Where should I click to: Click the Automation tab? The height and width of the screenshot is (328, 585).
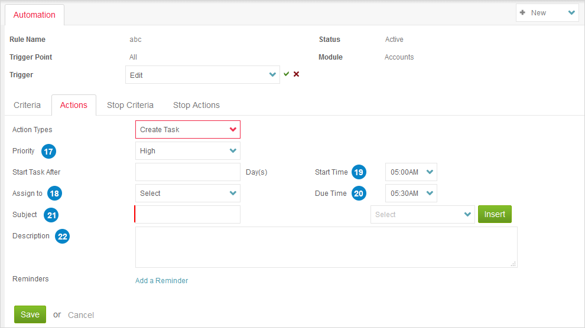(x=34, y=15)
